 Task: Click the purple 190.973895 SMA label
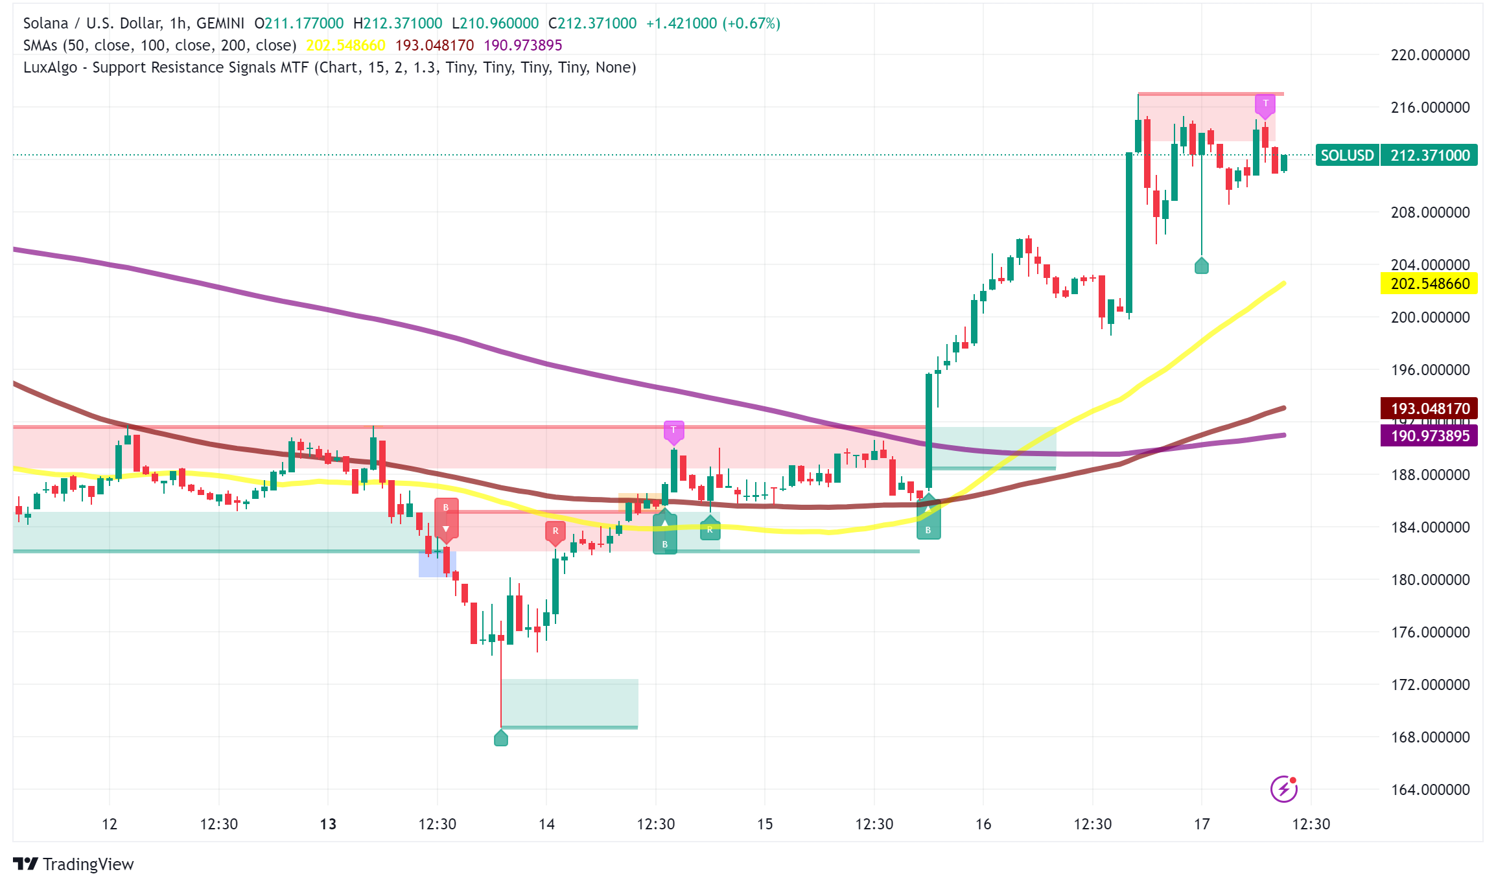1429,436
